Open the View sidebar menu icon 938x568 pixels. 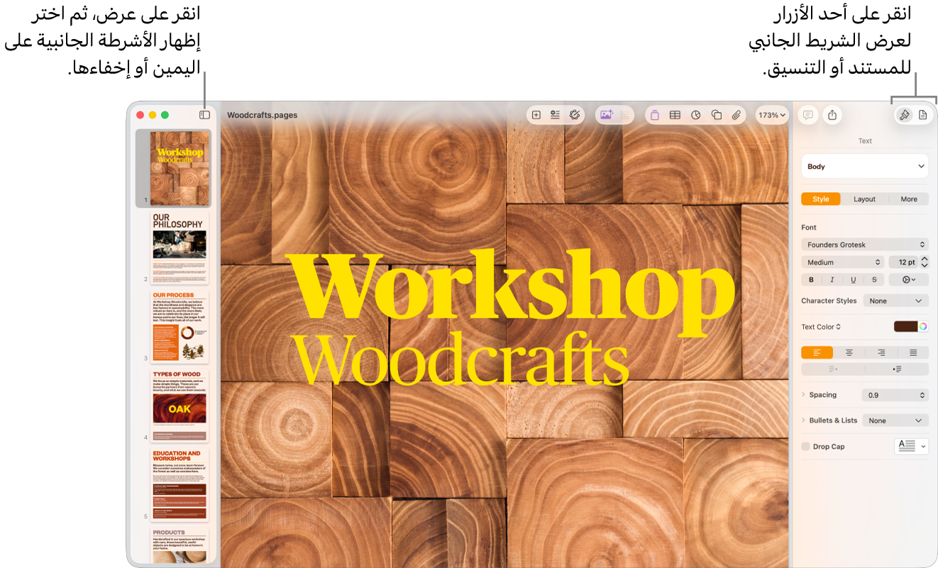[x=204, y=114]
